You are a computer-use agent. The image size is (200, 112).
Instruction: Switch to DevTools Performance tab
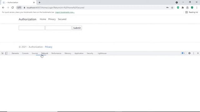pyautogui.click(x=56, y=53)
